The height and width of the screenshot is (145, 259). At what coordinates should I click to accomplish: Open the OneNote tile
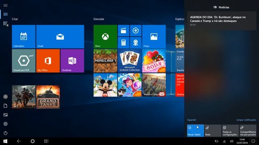[72, 61]
